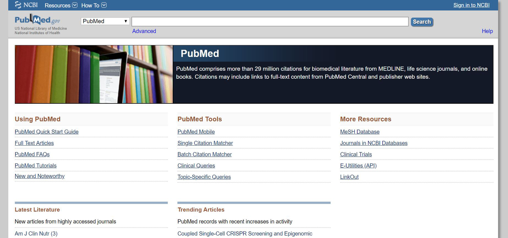Open Full Text Articles link
Image resolution: width=508 pixels, height=238 pixels.
(34, 143)
